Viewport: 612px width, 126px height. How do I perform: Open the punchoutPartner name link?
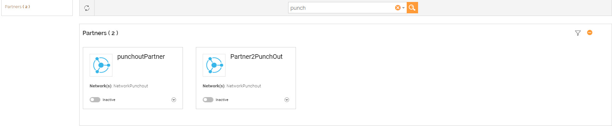[x=141, y=57]
